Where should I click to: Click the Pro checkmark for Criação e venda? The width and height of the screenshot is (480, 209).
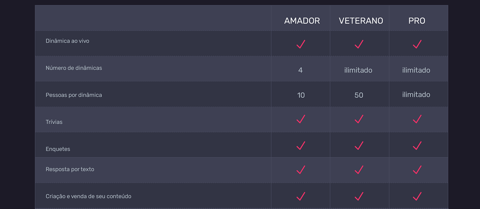[x=417, y=196]
